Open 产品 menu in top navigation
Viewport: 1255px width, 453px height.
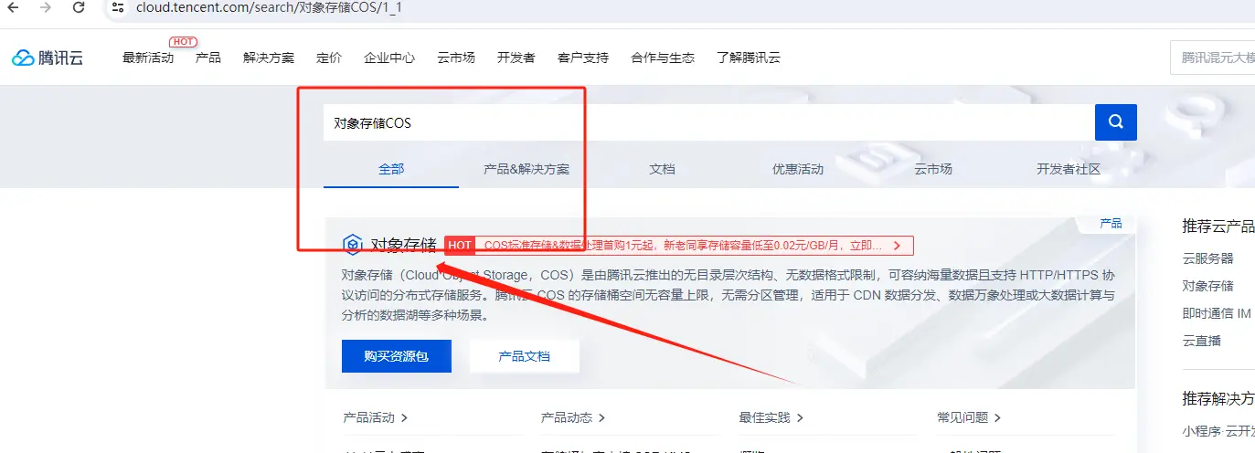coord(208,58)
